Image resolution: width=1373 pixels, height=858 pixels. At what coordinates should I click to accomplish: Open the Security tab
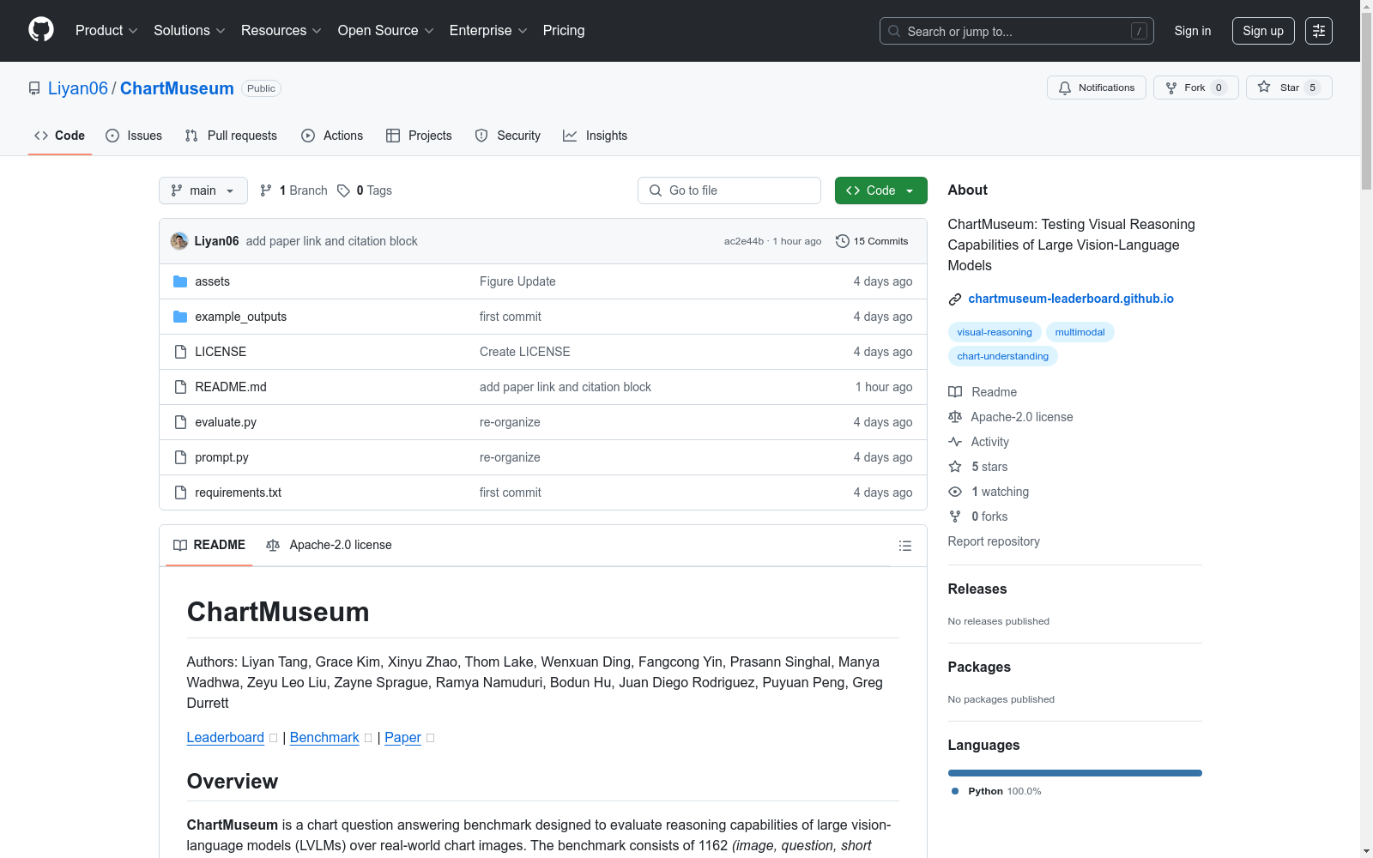508,136
